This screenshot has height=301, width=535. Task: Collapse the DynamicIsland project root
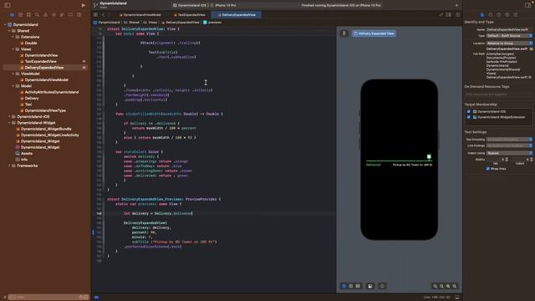click(x=5, y=24)
